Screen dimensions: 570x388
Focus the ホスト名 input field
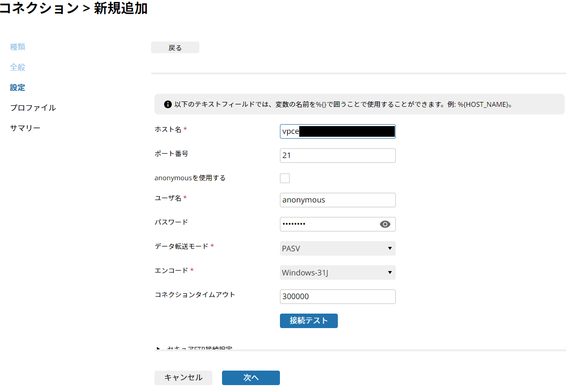(x=337, y=131)
